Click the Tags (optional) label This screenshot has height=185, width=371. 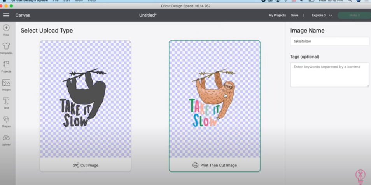[305, 57]
